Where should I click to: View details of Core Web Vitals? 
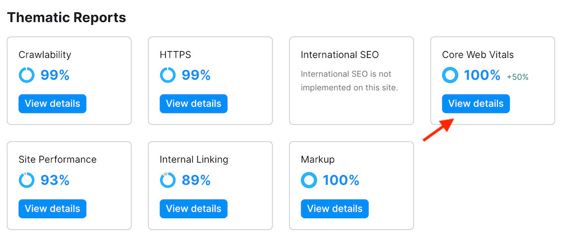point(475,104)
